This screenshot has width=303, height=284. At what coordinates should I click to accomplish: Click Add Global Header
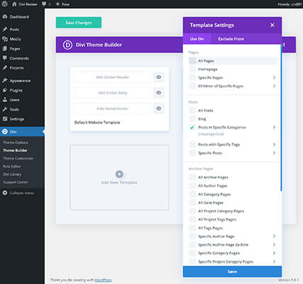point(112,77)
